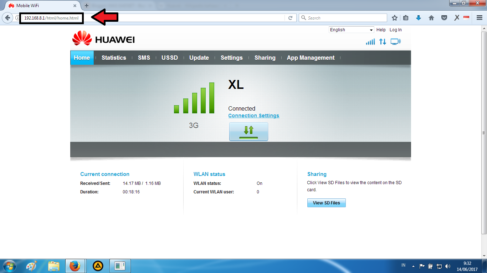Open the Firefox downloads arrow
This screenshot has height=273, width=487.
tap(418, 17)
